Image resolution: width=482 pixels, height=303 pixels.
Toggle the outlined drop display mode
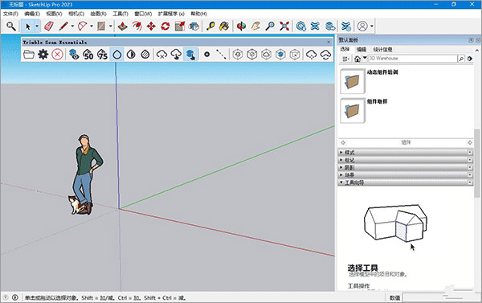point(116,55)
